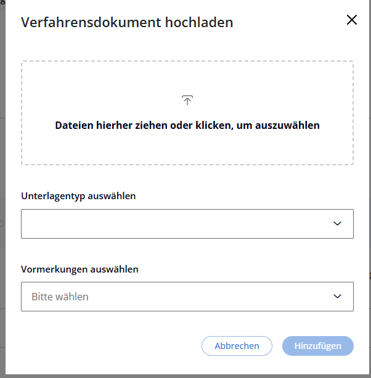Click the upload arrow icon
Screen dimensions: 371x378
coord(187,100)
